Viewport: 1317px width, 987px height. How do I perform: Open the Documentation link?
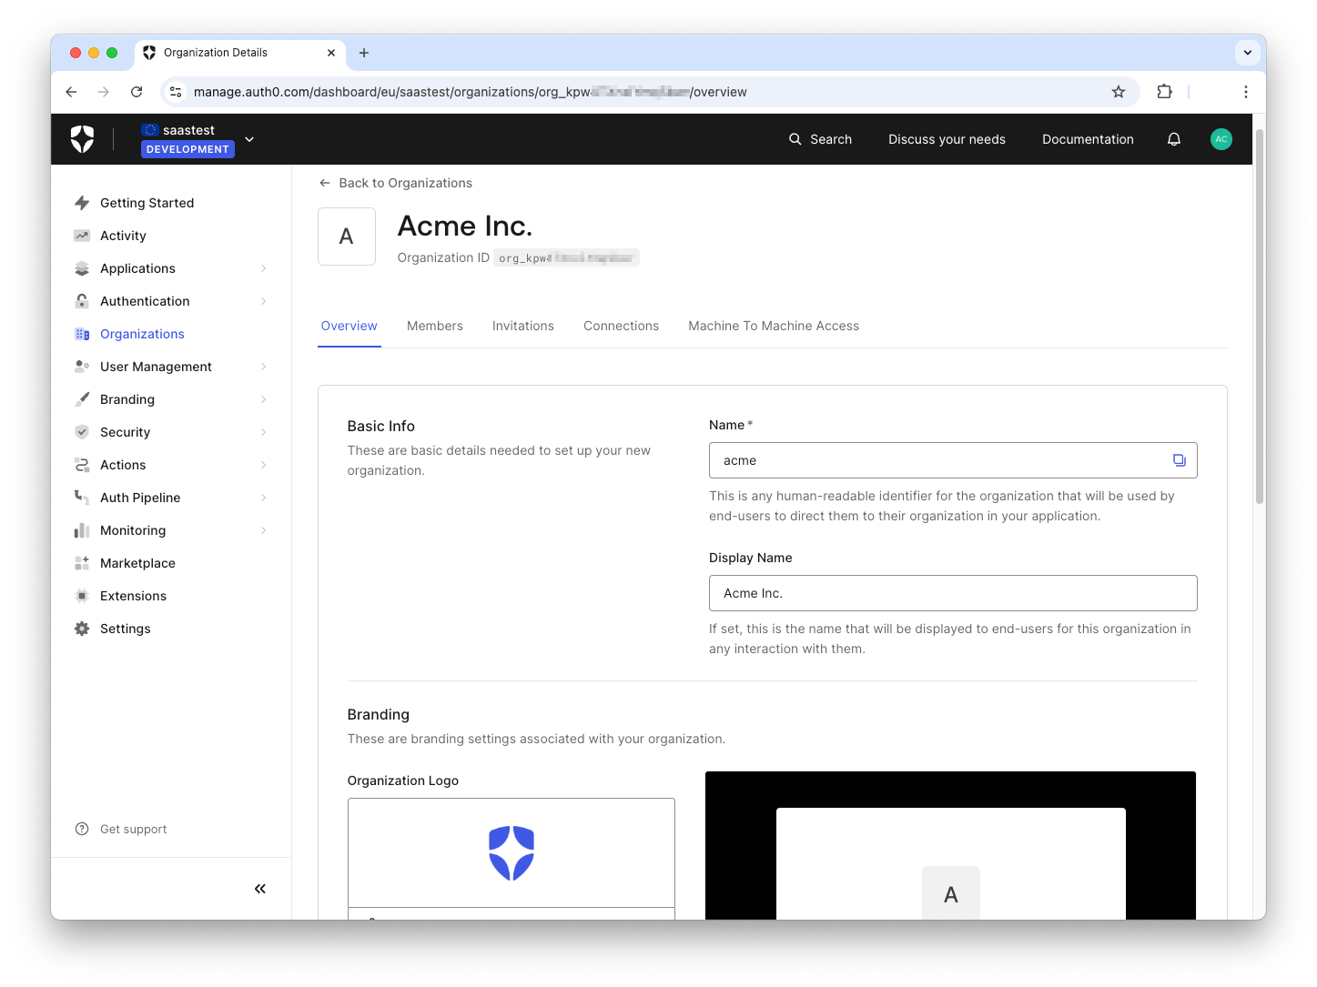(x=1088, y=139)
